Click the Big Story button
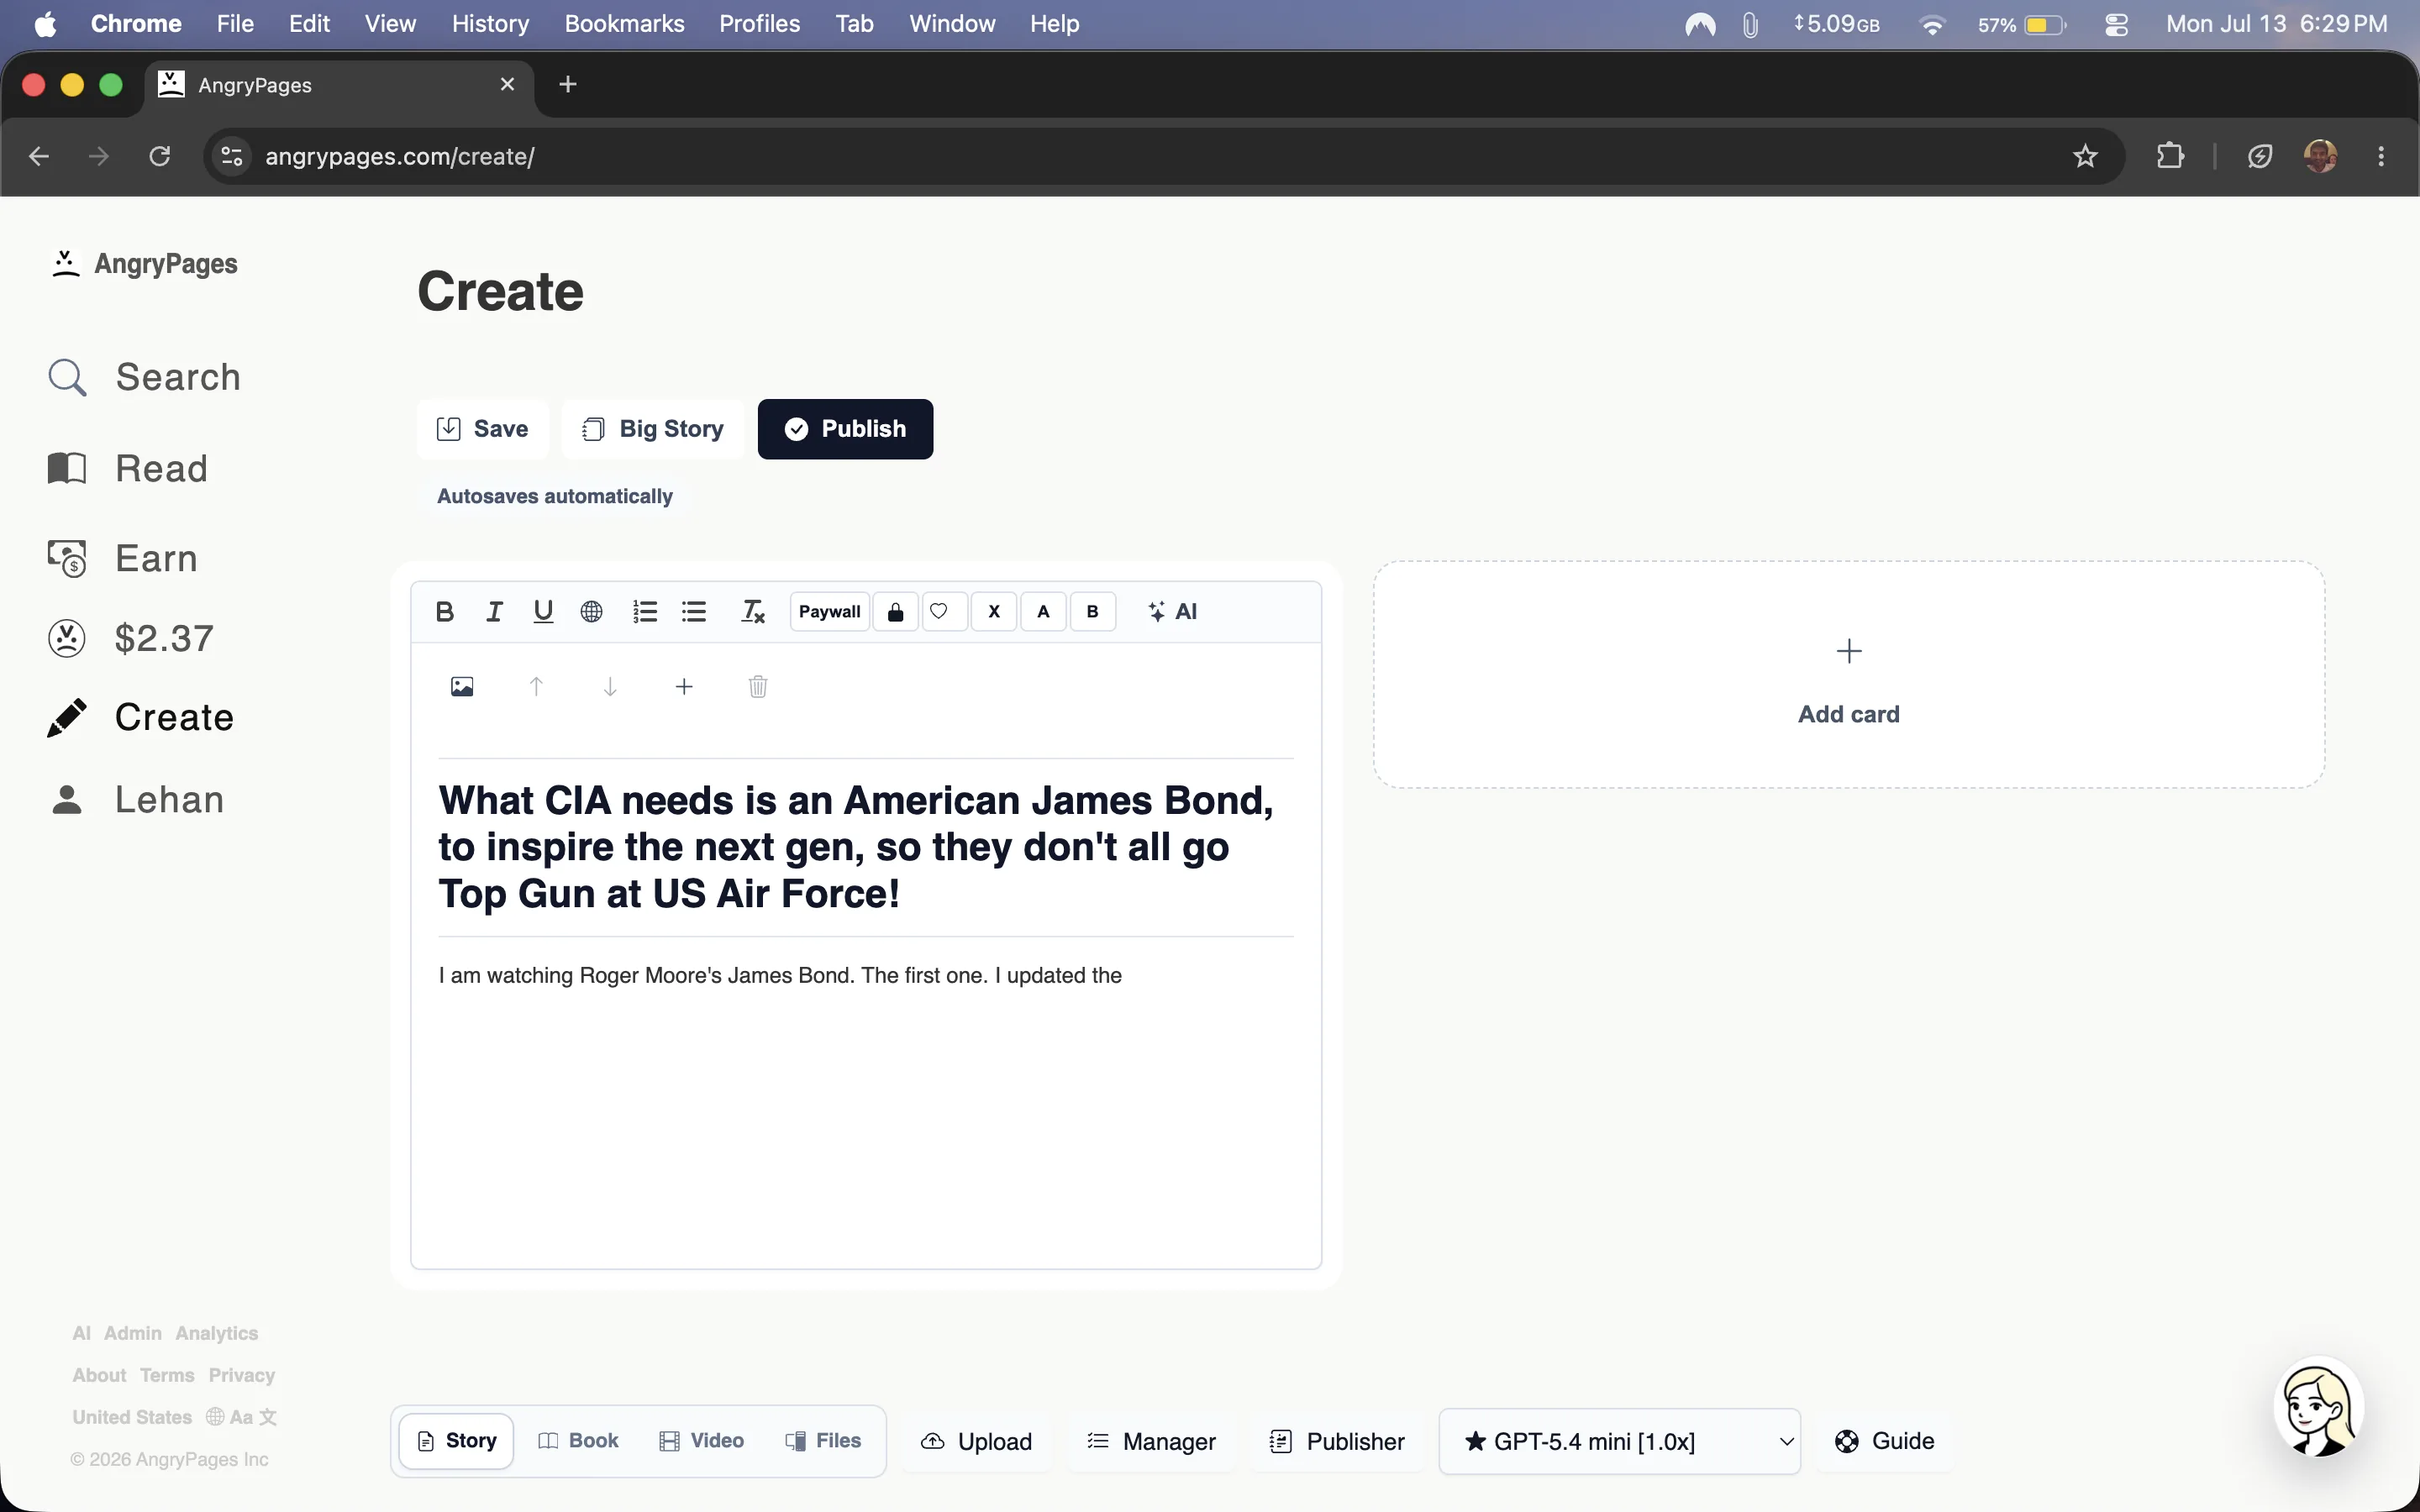This screenshot has height=1512, width=2420. pyautogui.click(x=653, y=429)
